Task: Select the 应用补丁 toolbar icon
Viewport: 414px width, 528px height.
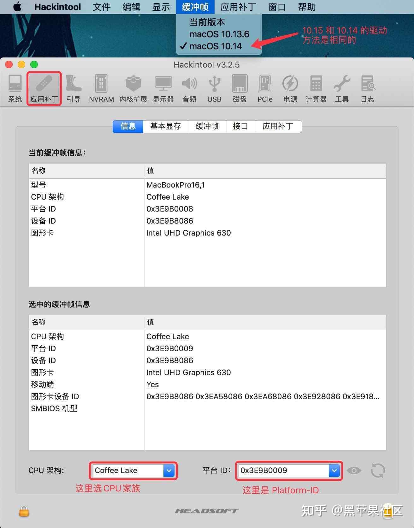Action: 44,88
